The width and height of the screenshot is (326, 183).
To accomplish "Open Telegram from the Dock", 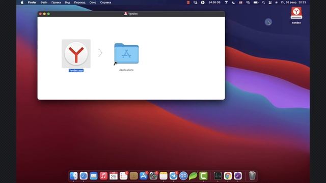I will (173, 176).
